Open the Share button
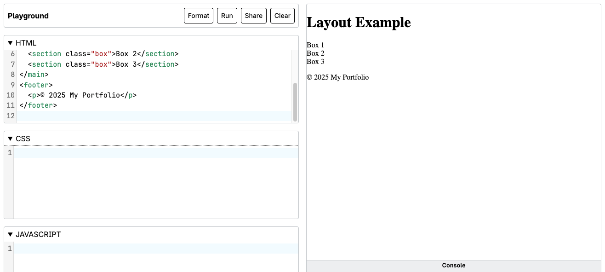 tap(254, 16)
